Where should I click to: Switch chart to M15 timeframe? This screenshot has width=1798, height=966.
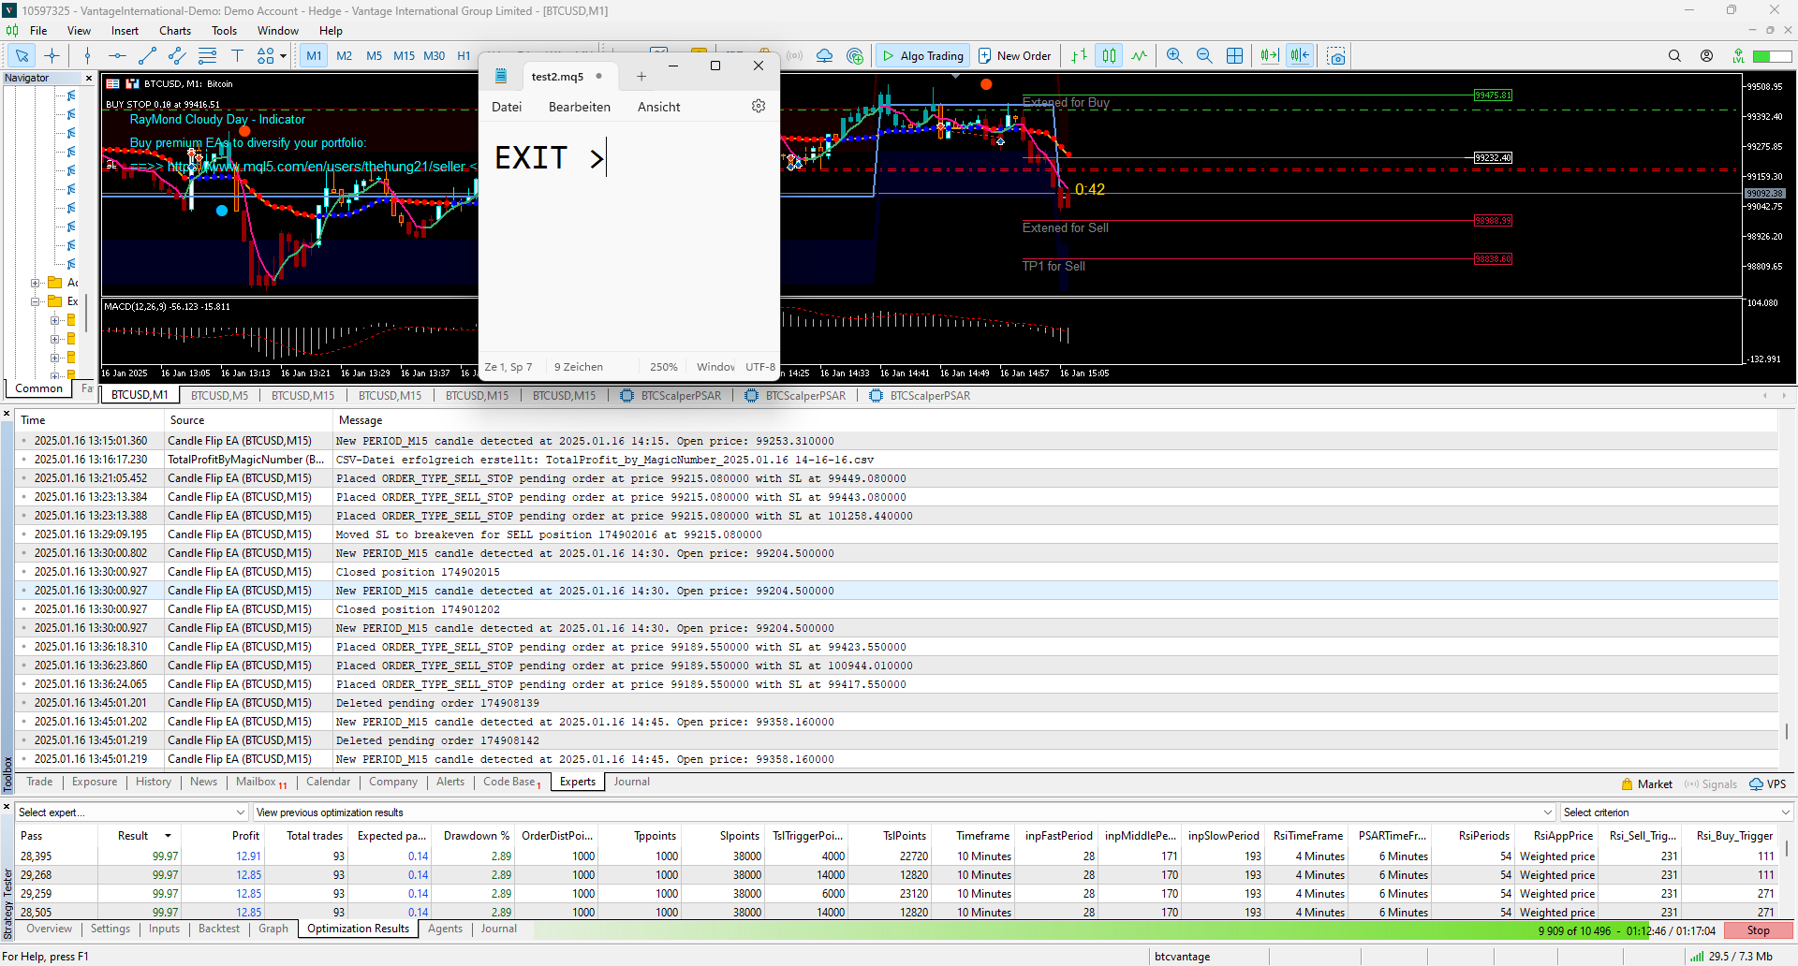[404, 56]
